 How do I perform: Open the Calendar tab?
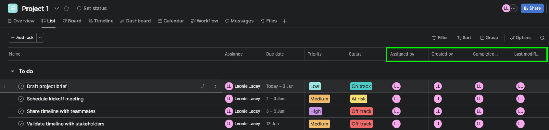point(171,21)
